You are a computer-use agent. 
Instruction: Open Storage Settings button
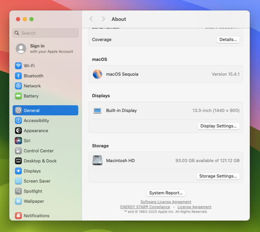(218, 176)
